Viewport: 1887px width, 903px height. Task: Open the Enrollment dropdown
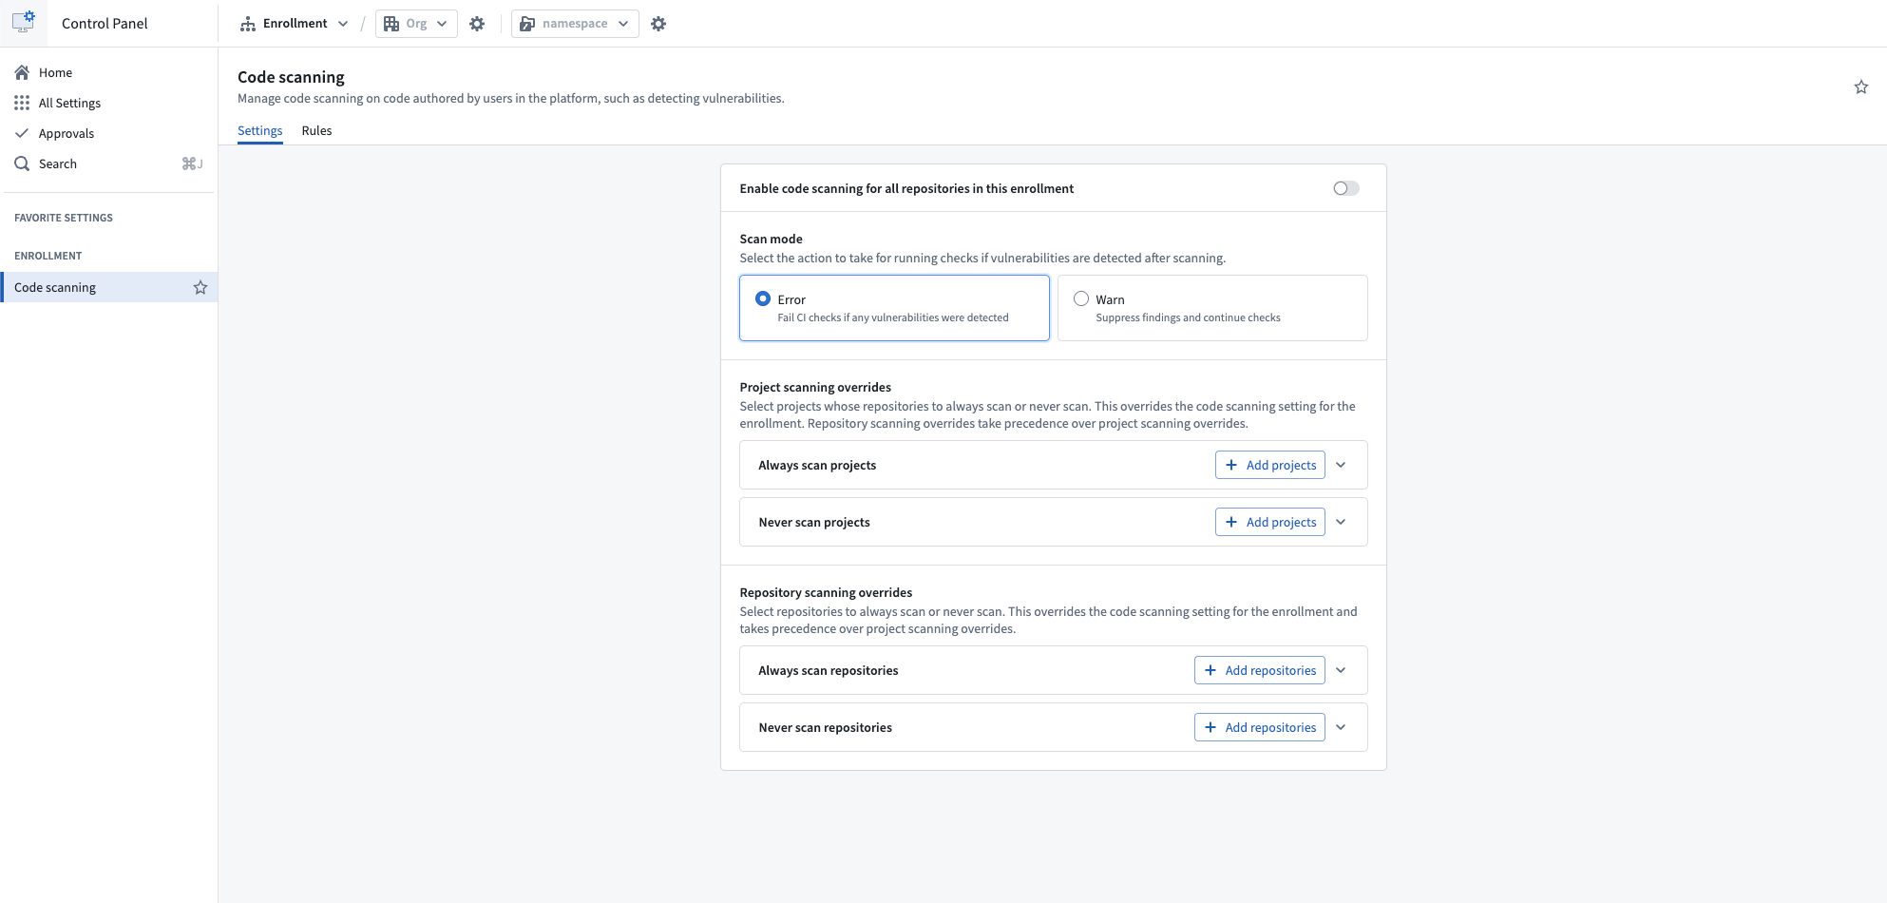295,24
